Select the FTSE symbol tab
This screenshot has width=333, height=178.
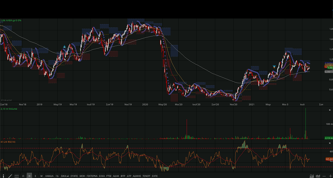(x=109, y=176)
